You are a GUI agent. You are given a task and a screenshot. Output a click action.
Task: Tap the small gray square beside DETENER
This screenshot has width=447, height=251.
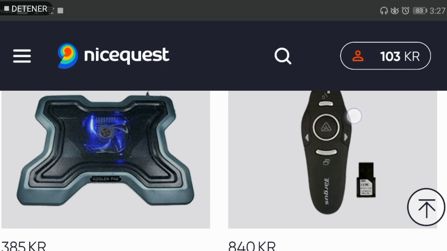(x=60, y=11)
